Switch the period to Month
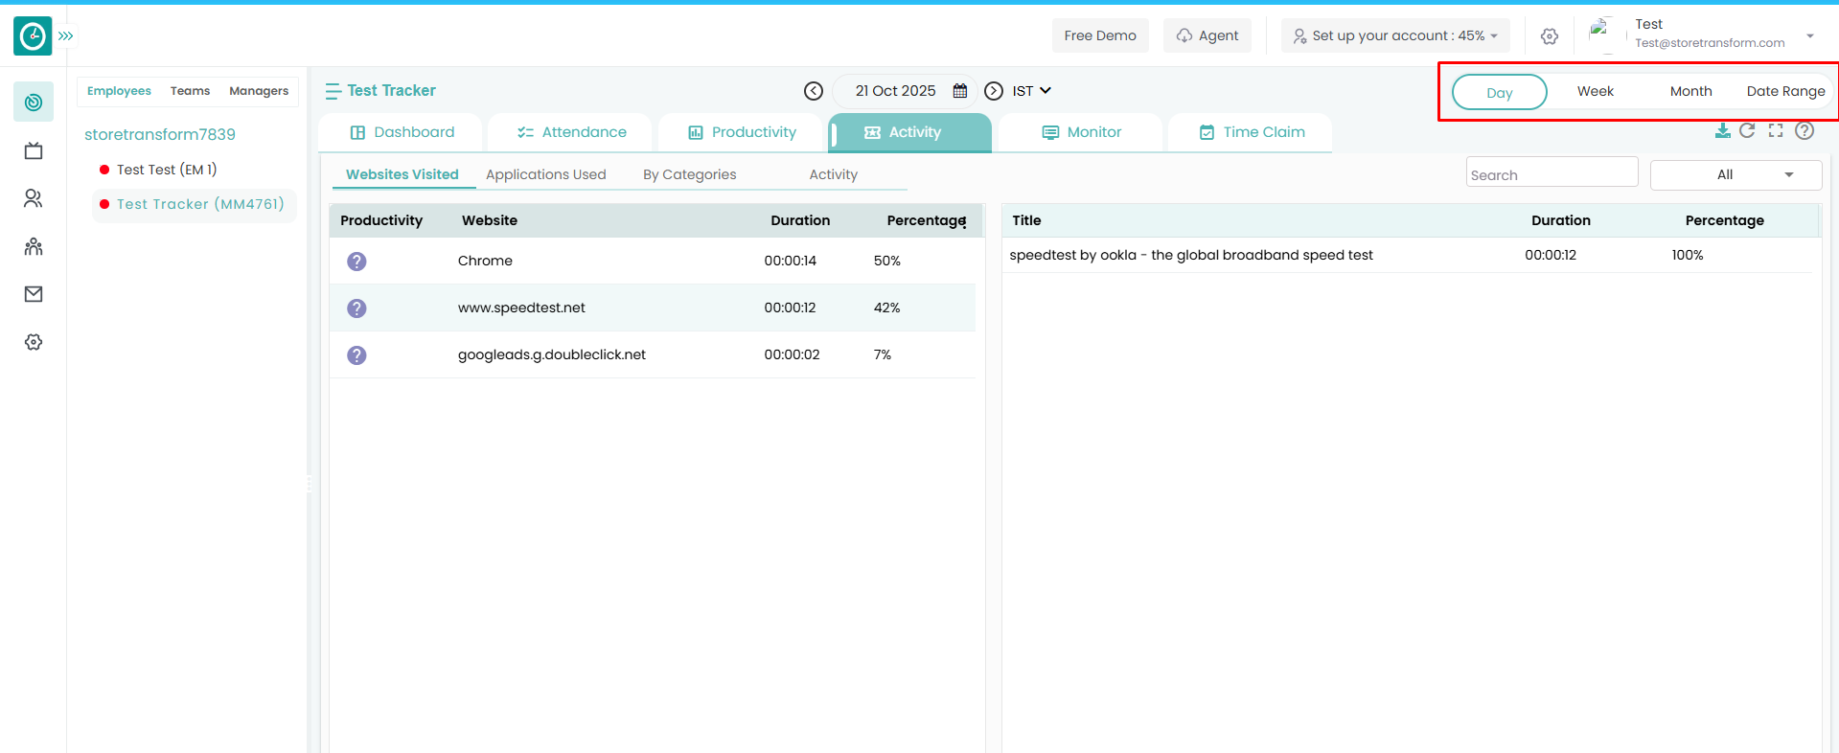 pos(1690,92)
